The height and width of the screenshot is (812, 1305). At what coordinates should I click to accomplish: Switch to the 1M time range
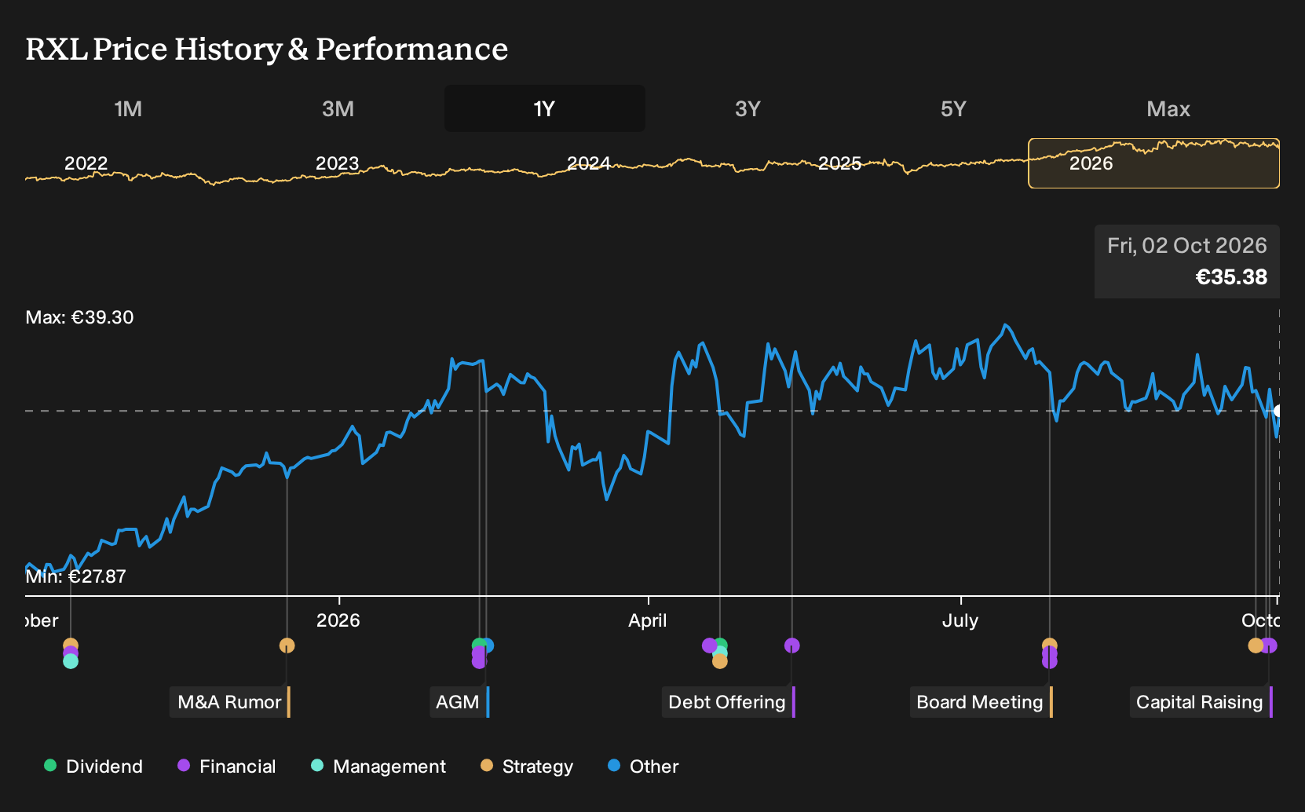coord(128,108)
